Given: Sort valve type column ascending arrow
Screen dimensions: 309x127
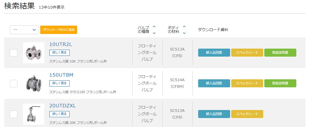Looking at the screenshot, I should pos(154,26).
